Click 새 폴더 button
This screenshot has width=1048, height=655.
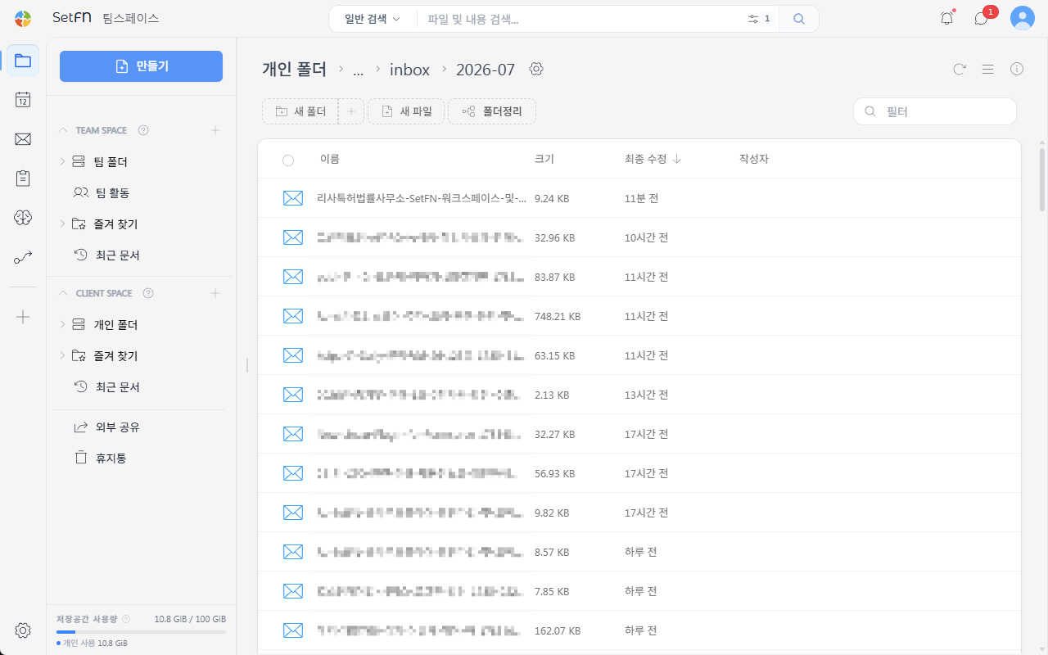[300, 111]
